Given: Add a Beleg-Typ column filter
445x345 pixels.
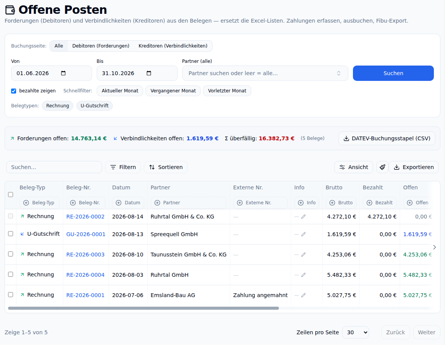Looking at the screenshot, I should pos(40,203).
